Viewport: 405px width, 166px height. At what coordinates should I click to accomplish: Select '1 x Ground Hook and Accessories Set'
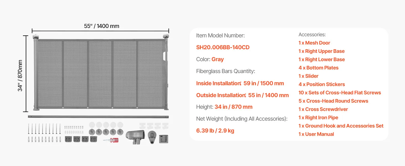point(341,126)
